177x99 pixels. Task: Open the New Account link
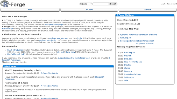[172, 4]
